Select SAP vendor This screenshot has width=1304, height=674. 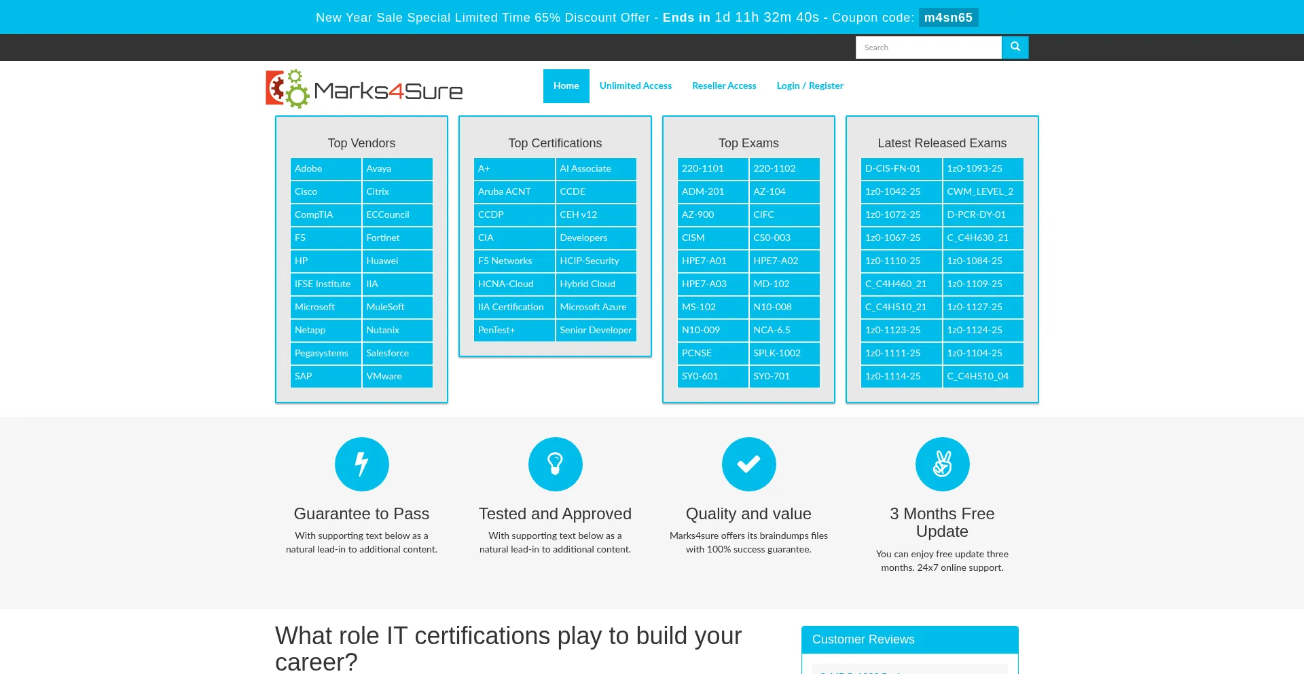click(x=325, y=376)
